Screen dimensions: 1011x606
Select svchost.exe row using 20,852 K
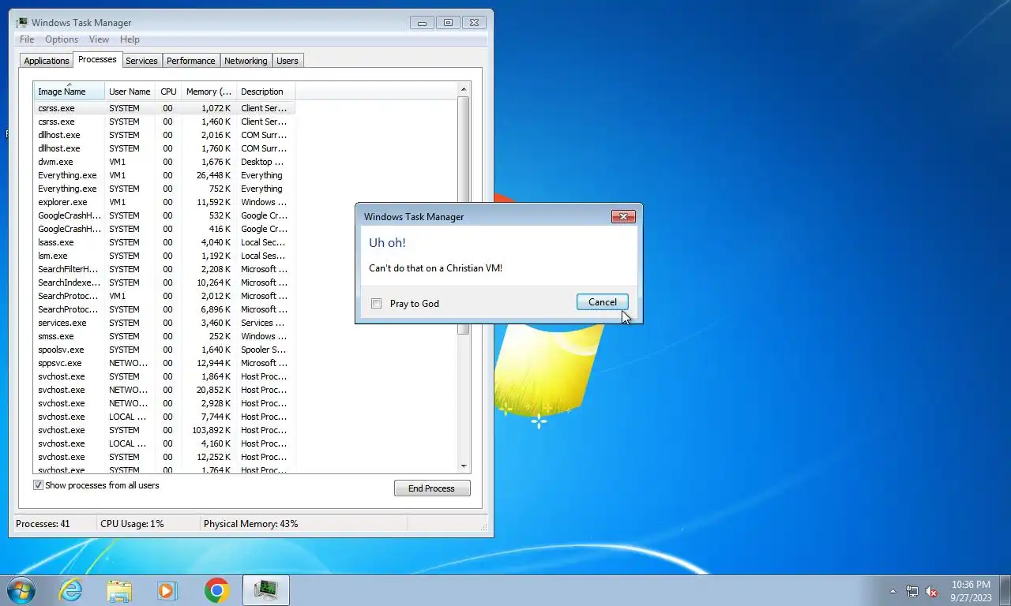click(164, 390)
